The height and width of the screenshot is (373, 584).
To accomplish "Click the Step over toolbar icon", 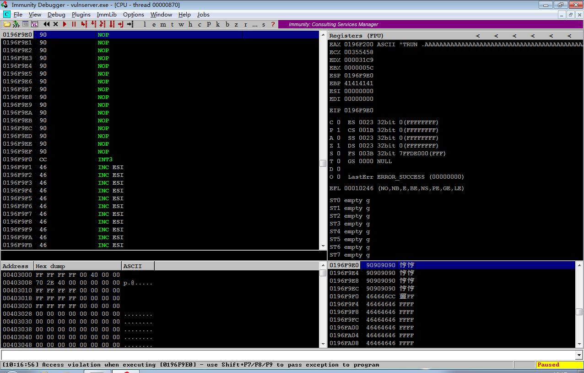I will 94,24.
